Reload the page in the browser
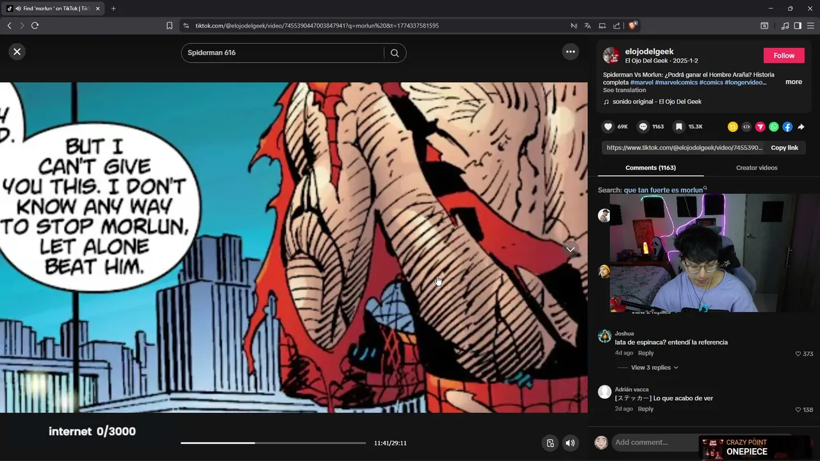Viewport: 820px width, 461px height. [35, 26]
